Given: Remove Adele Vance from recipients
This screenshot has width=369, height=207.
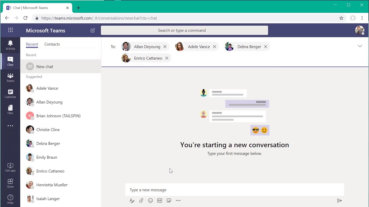Looking at the screenshot, I should pyautogui.click(x=214, y=47).
